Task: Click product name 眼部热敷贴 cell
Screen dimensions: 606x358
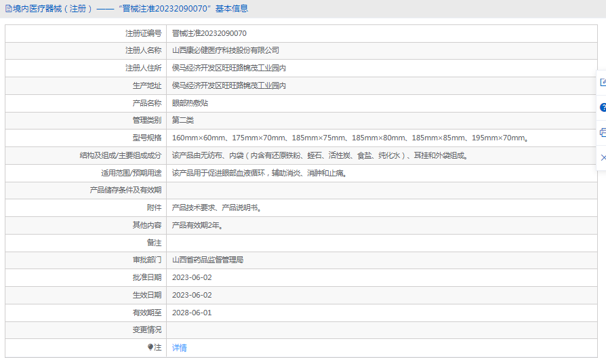Action: point(190,103)
